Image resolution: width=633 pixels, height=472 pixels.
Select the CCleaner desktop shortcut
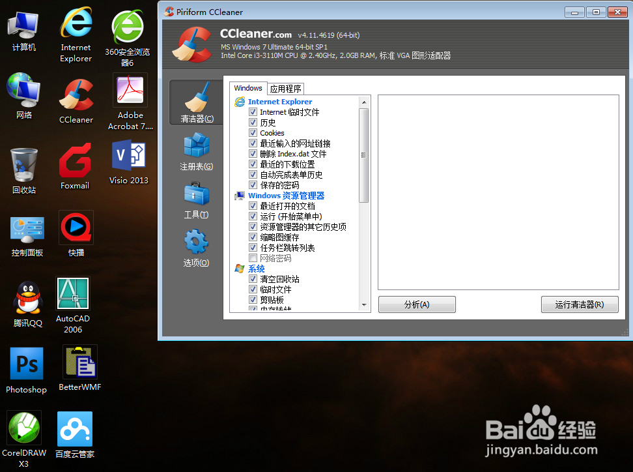76,101
